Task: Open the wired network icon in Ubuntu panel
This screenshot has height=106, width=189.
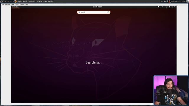Action: click(x=167, y=7)
